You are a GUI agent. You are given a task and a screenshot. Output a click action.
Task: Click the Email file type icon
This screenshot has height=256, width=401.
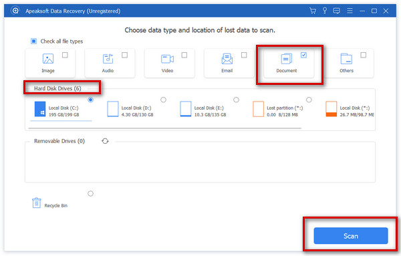[x=227, y=59]
